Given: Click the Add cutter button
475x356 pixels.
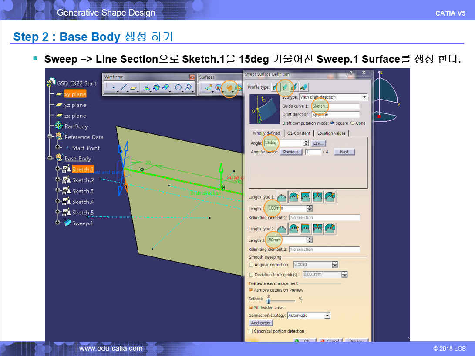Looking at the screenshot, I should (x=261, y=323).
